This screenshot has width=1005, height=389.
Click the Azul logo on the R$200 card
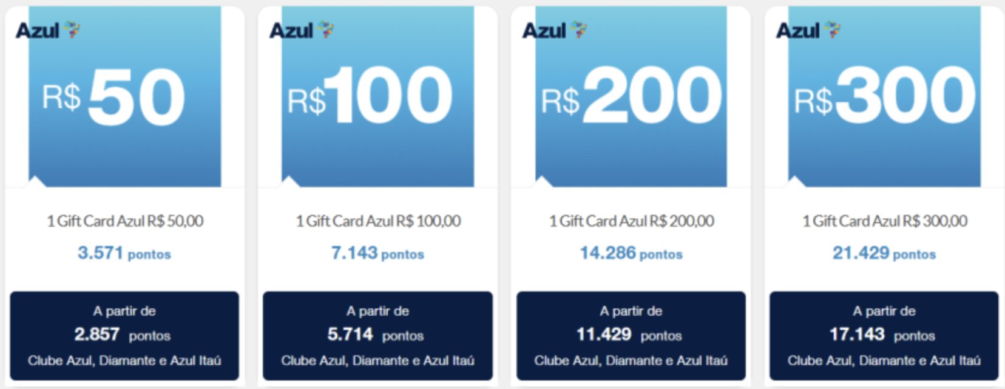[x=555, y=30]
